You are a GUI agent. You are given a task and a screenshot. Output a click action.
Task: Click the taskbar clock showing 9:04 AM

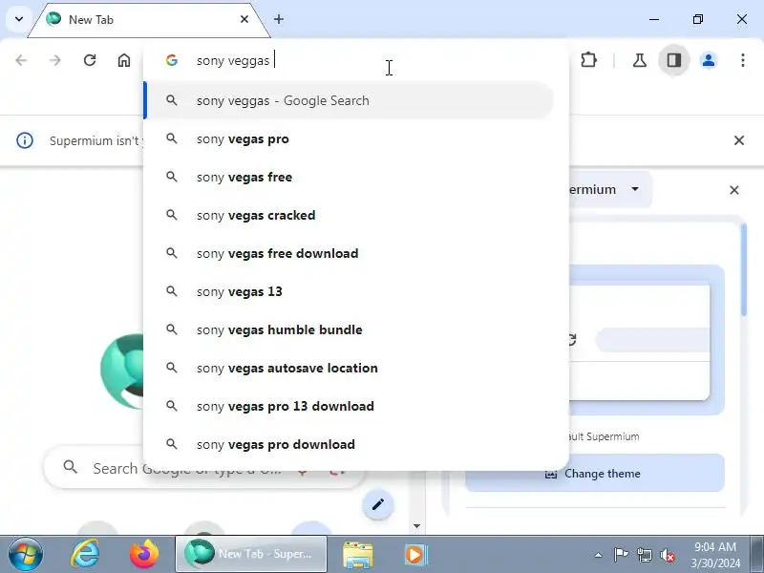[714, 555]
